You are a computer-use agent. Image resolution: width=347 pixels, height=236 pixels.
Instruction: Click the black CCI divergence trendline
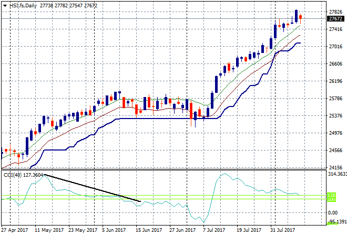(93, 188)
